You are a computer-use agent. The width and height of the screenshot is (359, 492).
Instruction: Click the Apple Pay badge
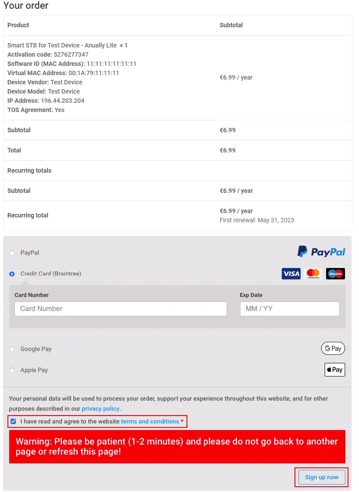tap(334, 369)
